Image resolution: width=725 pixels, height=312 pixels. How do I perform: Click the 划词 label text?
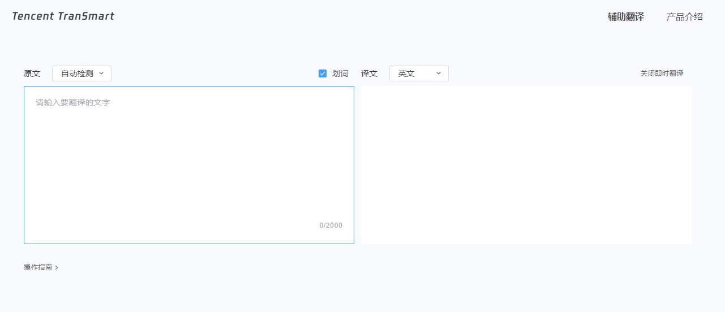[340, 73]
